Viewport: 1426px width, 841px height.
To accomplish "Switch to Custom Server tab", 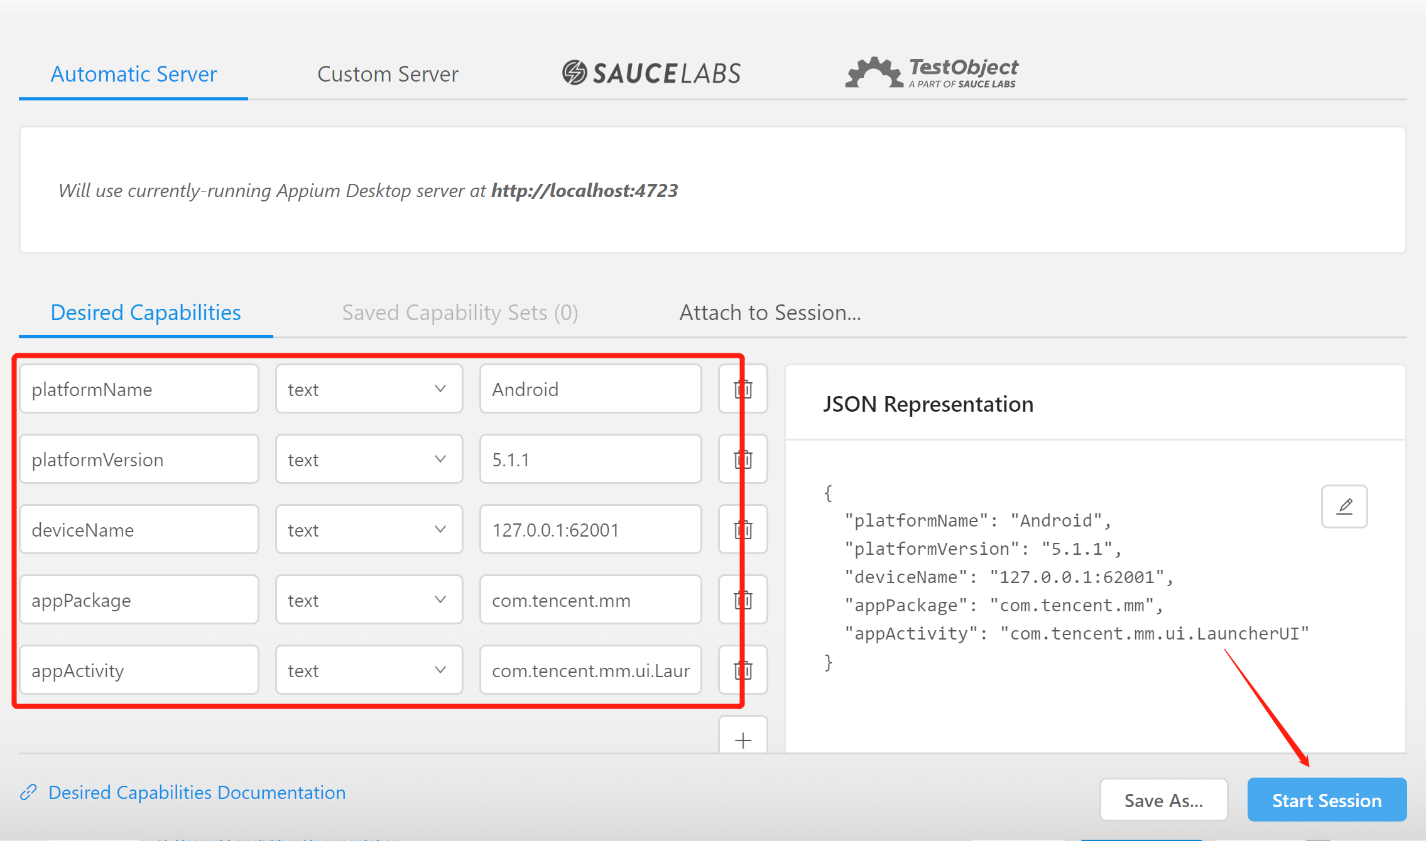I will click(x=388, y=74).
